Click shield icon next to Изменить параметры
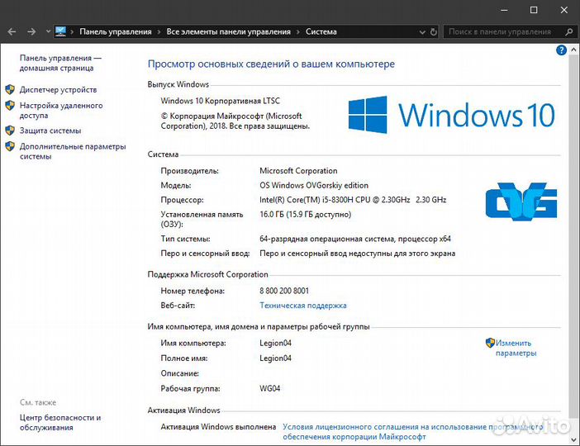This screenshot has width=580, height=446. point(490,343)
